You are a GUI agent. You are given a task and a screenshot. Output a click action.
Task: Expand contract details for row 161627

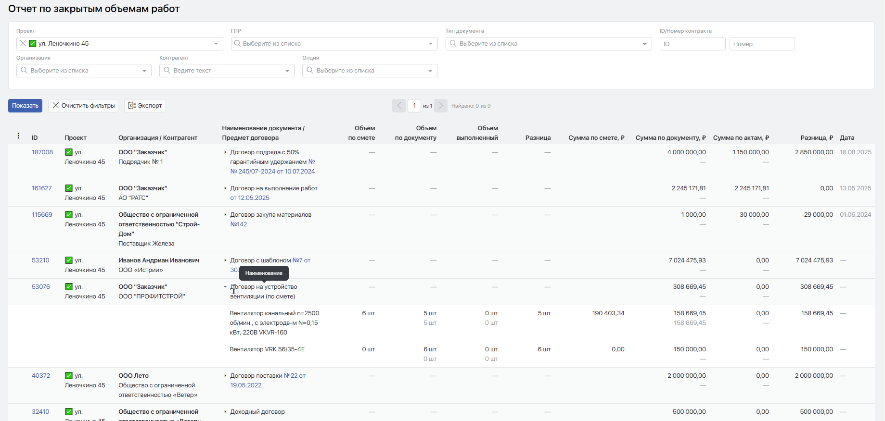tap(225, 188)
